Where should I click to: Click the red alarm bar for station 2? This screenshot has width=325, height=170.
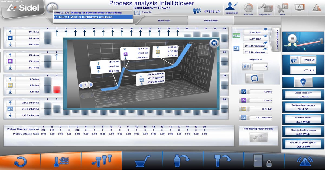click(x=57, y=90)
